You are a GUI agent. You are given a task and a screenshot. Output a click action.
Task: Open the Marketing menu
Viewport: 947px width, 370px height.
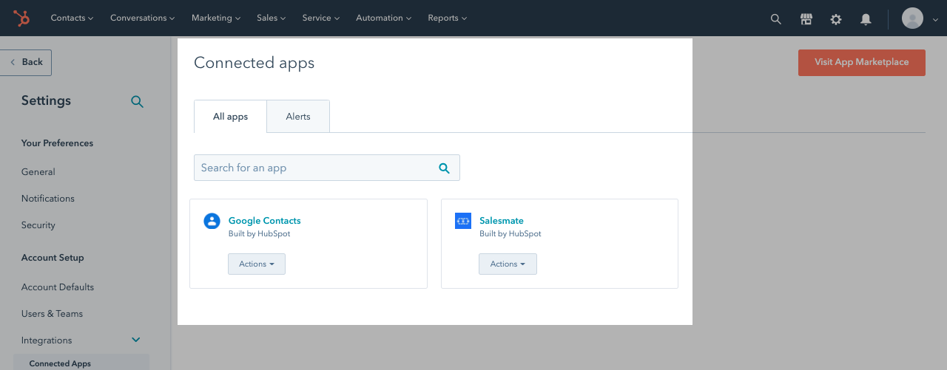pyautogui.click(x=216, y=18)
